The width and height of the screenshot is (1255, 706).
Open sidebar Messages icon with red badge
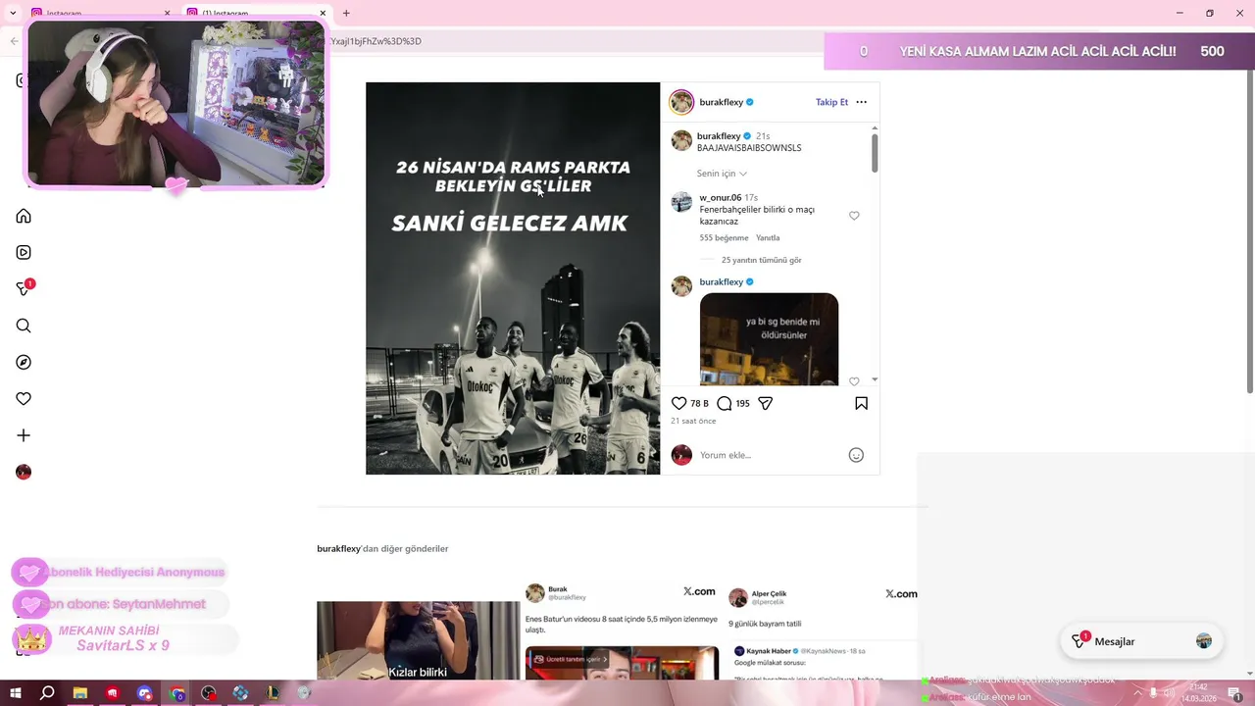pyautogui.click(x=25, y=288)
